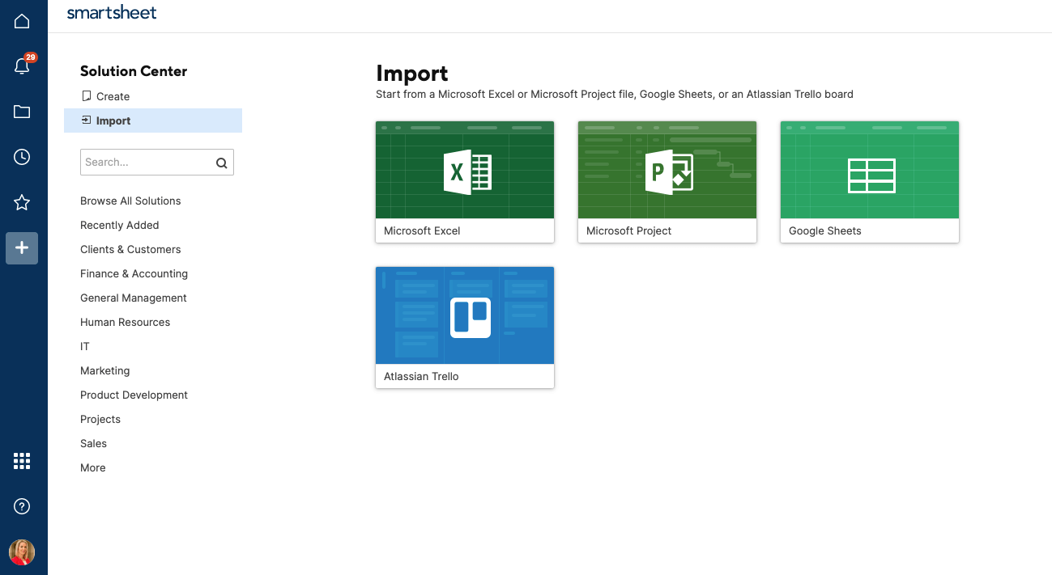Open the Projects category
This screenshot has width=1052, height=575.
(x=100, y=419)
